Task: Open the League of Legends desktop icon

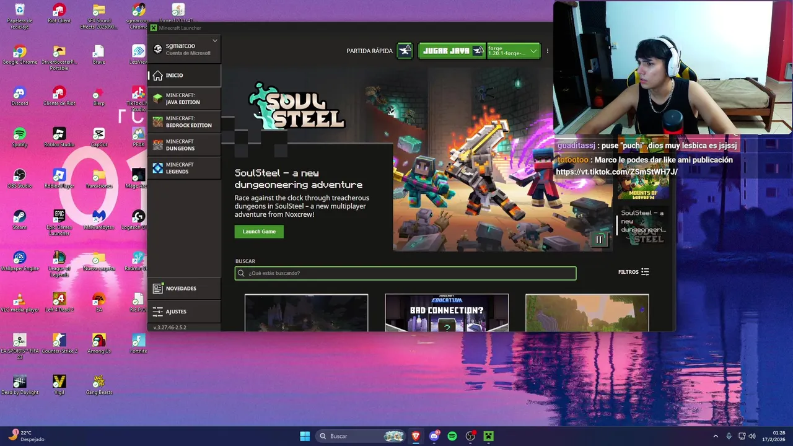Action: [59, 265]
